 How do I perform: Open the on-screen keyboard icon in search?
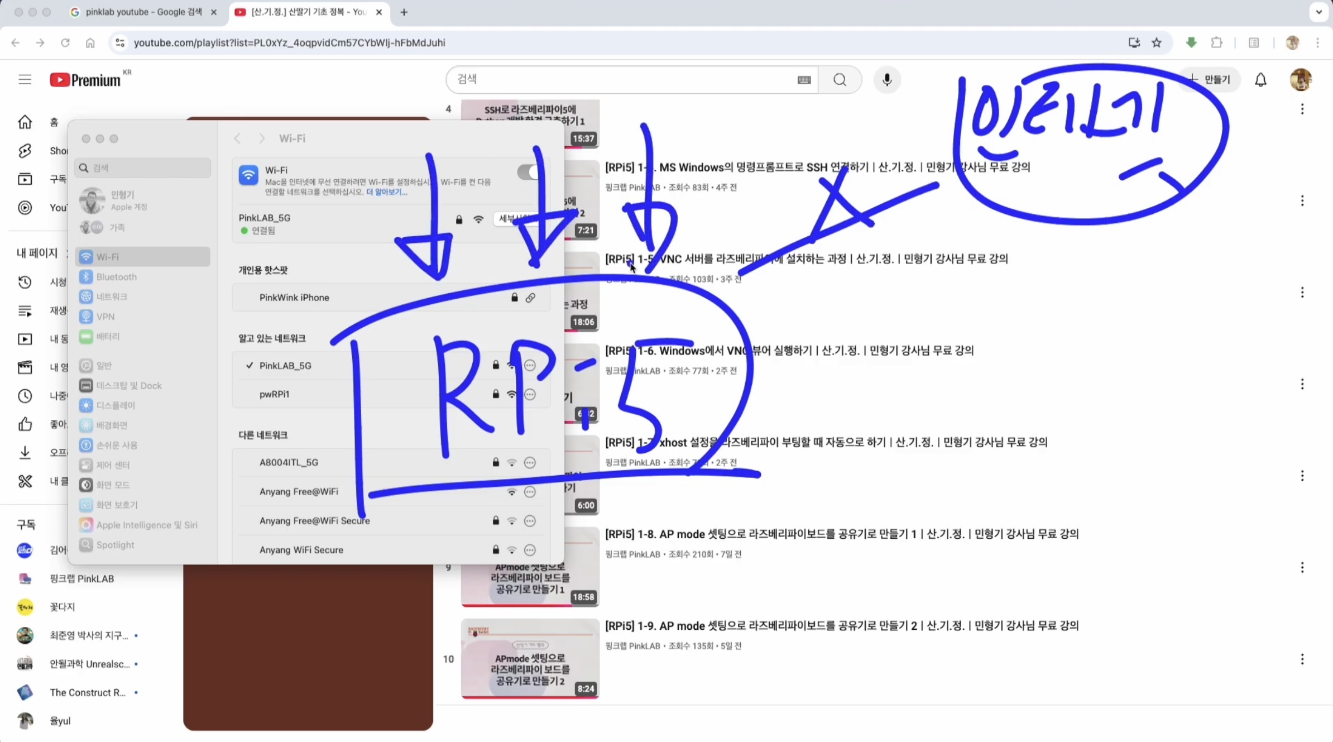pyautogui.click(x=804, y=80)
